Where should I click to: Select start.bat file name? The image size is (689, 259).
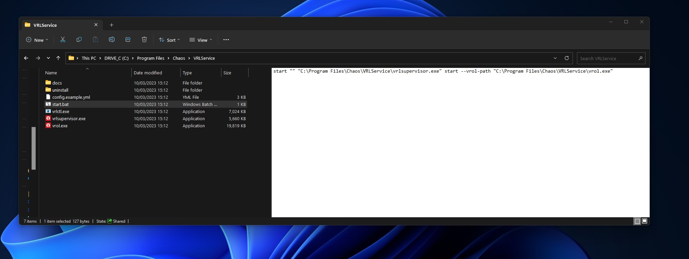60,104
